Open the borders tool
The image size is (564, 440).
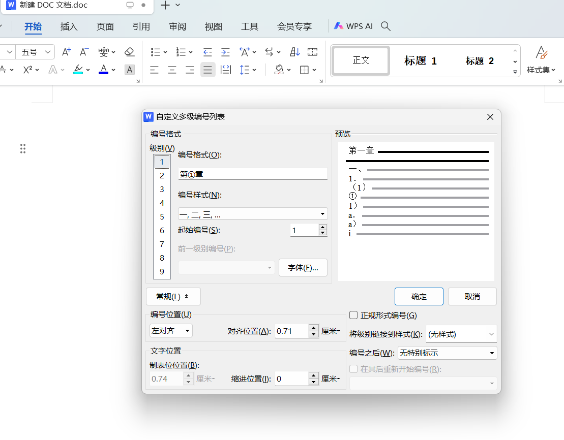pos(304,70)
